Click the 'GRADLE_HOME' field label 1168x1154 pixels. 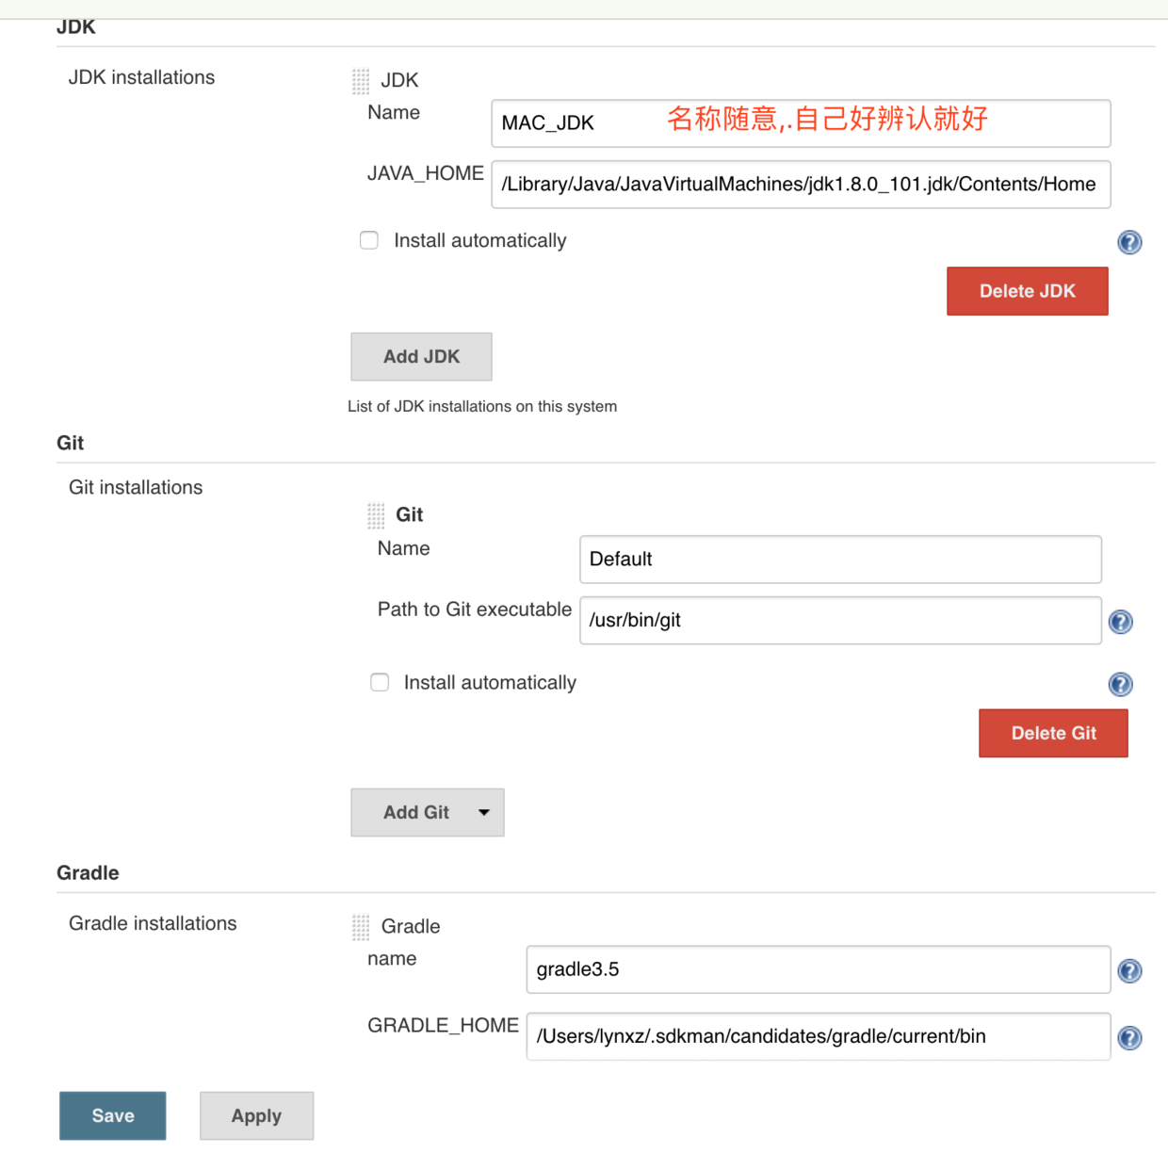tap(443, 1025)
